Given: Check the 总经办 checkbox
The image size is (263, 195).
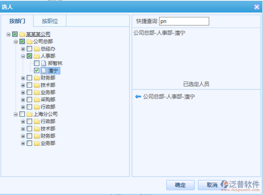Looking at the screenshot, I should point(29,49).
